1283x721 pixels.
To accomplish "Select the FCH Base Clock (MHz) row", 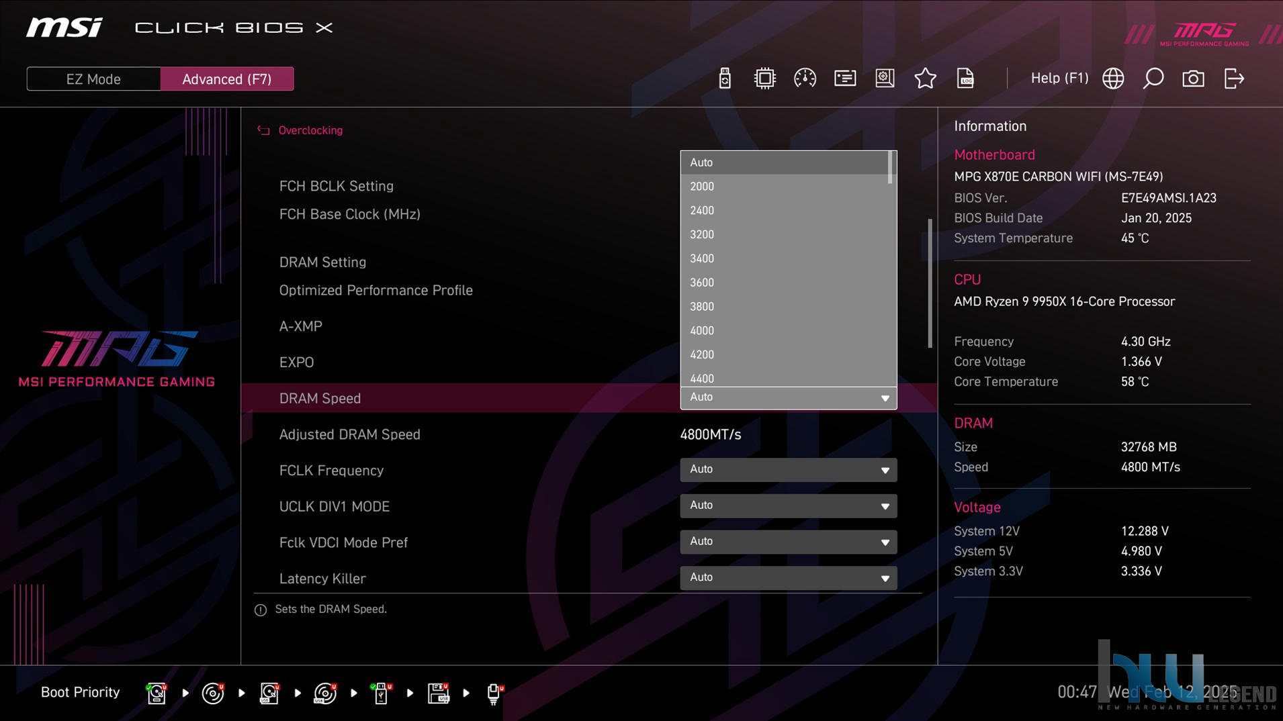I will pyautogui.click(x=350, y=214).
